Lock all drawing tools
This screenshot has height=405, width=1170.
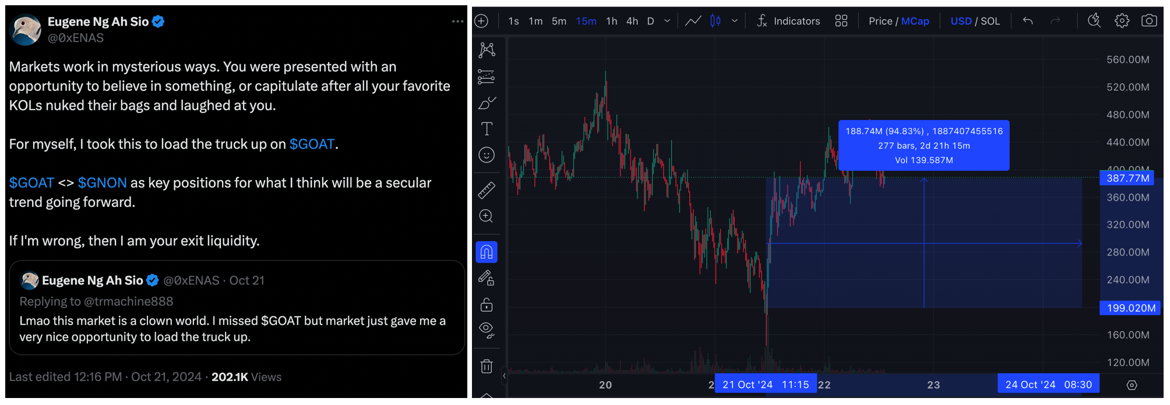tap(487, 305)
